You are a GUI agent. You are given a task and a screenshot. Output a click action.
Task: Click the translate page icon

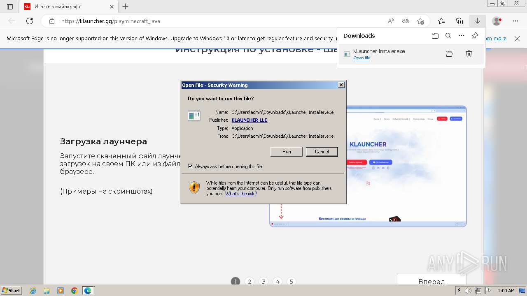coord(406,21)
